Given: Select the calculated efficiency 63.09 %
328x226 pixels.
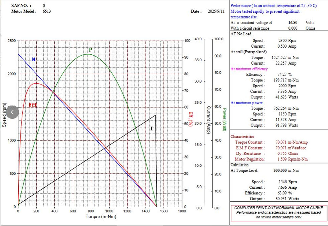Looking at the screenshot, I should pos(285,193).
